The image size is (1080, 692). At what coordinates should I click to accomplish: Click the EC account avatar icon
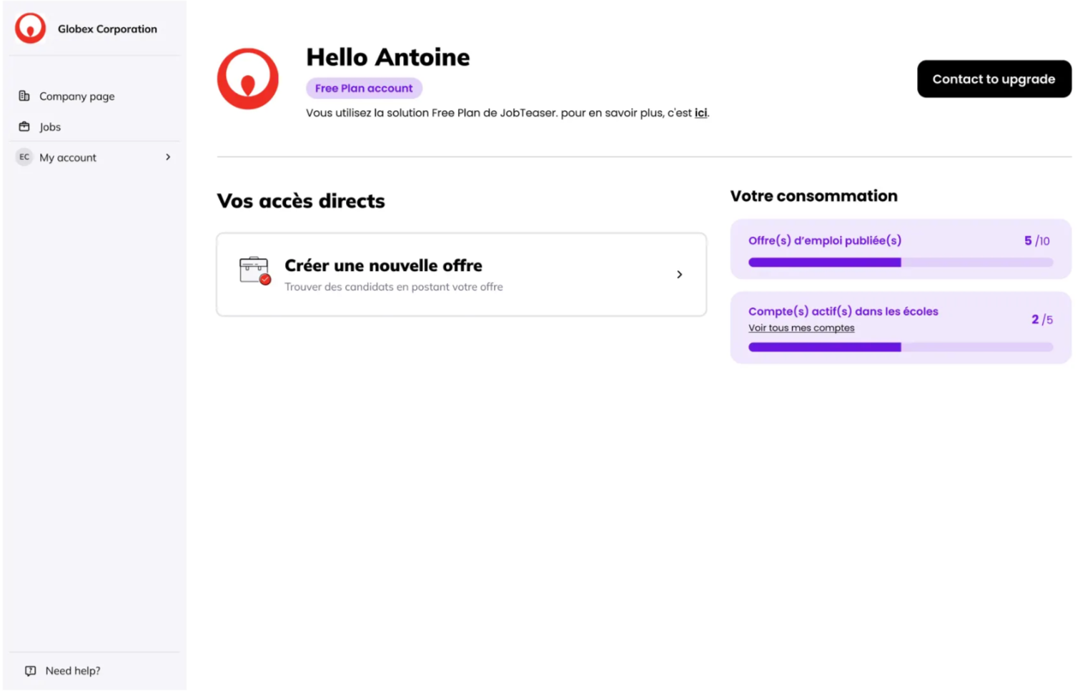pos(24,157)
